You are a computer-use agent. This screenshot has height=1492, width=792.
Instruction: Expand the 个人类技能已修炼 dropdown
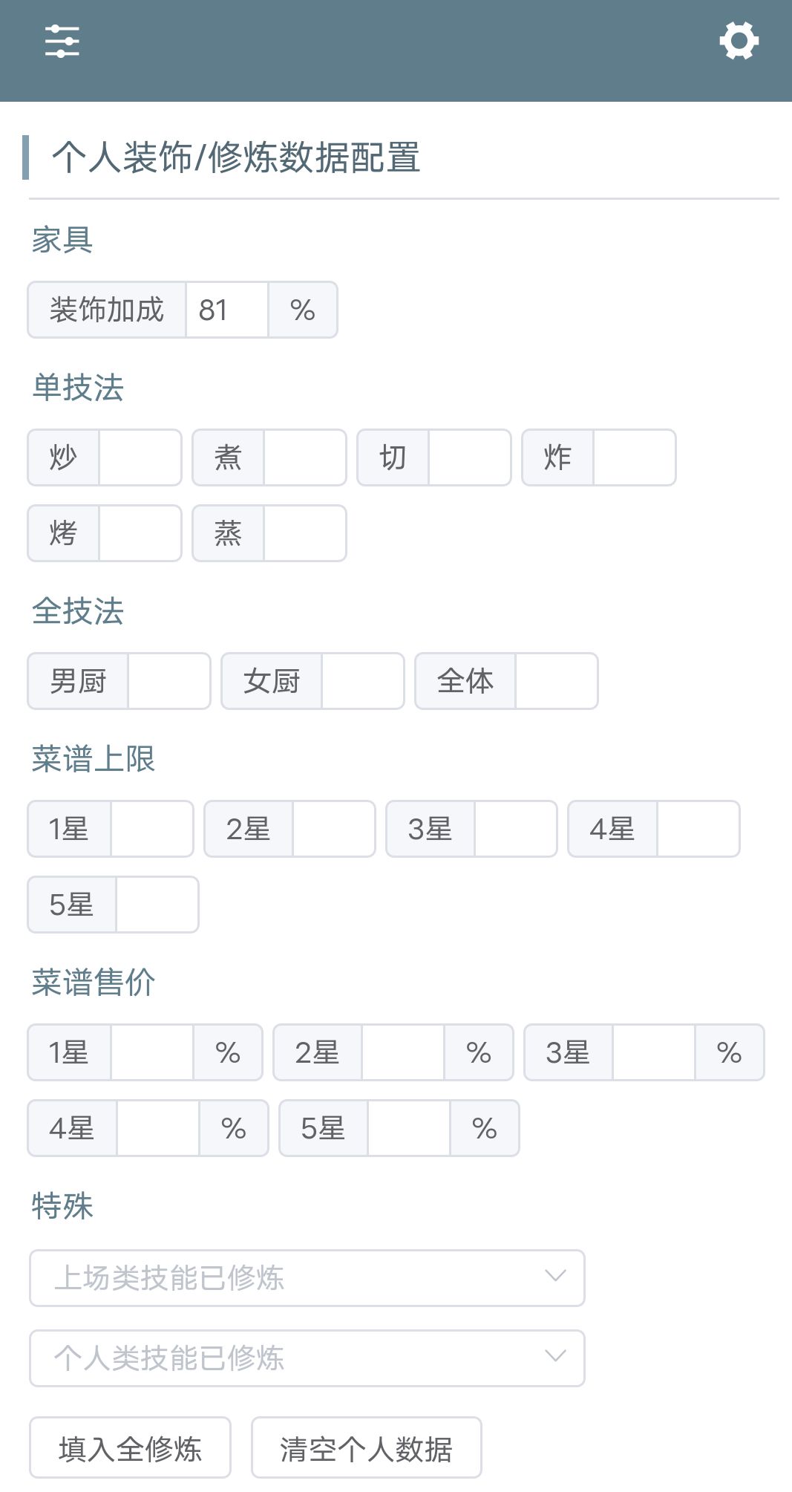pyautogui.click(x=307, y=1358)
